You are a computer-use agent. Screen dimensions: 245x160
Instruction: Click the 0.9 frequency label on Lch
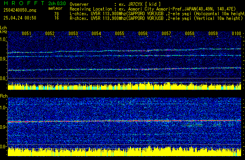(x=3, y=59)
